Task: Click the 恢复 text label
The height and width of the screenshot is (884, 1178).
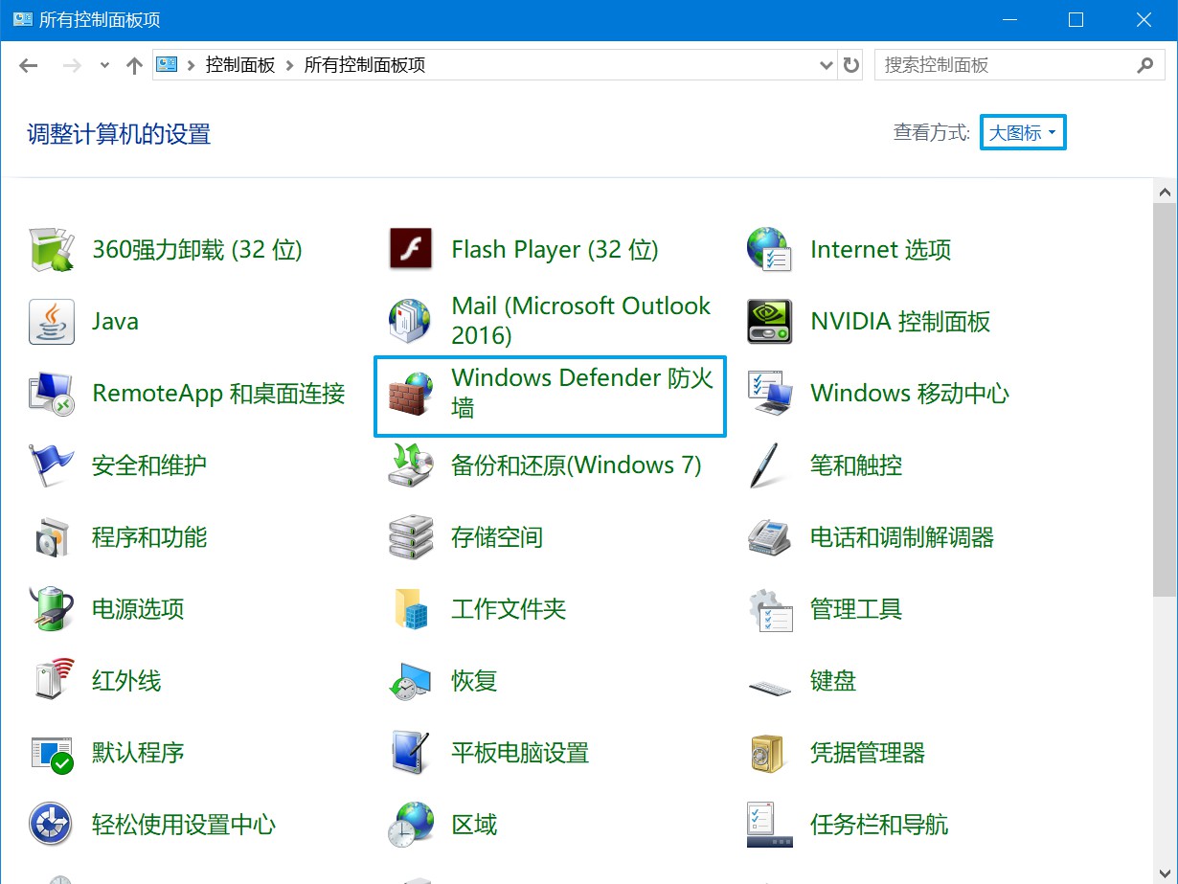Action: [474, 681]
